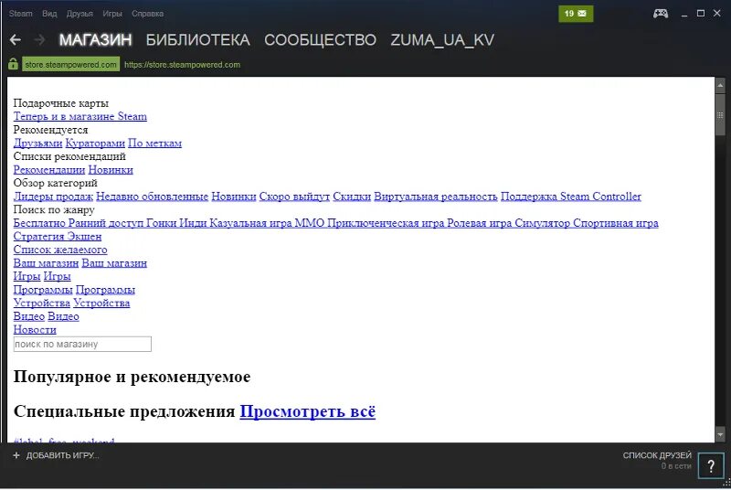This screenshot has width=731, height=490.
Task: Open the first Ваш магазин link
Action: pyautogui.click(x=46, y=263)
